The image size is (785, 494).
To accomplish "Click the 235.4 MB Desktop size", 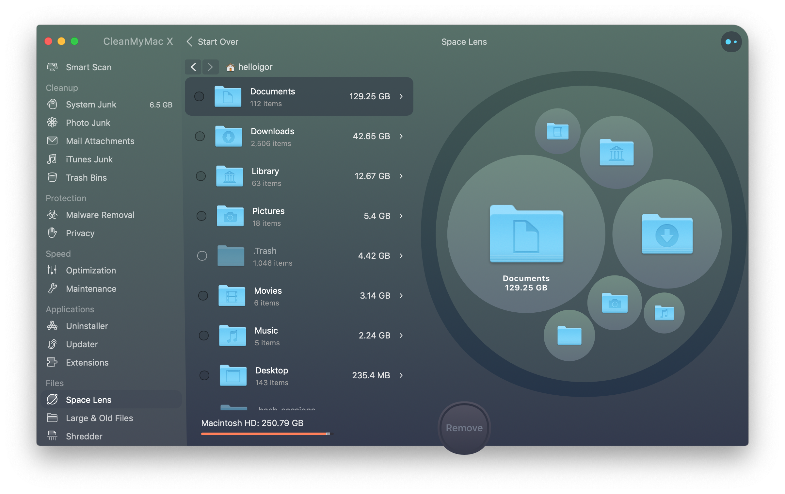I will 371,375.
